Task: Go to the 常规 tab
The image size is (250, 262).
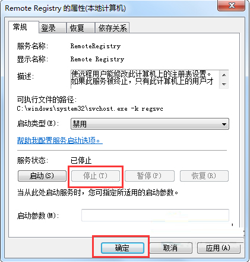Action: tap(24, 27)
